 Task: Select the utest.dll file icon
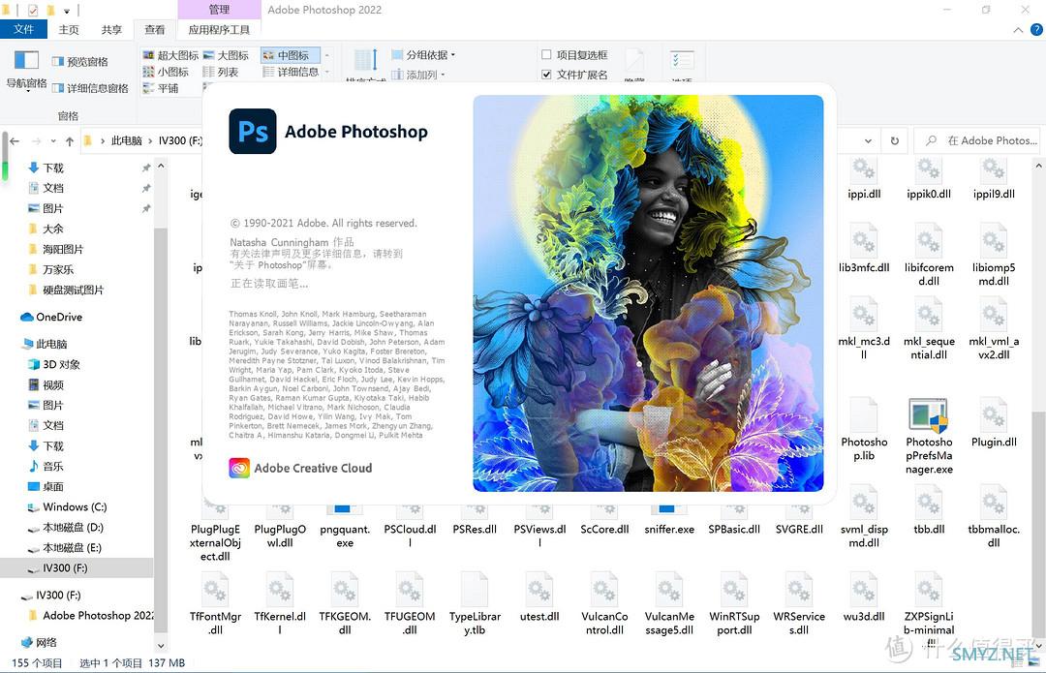(539, 590)
